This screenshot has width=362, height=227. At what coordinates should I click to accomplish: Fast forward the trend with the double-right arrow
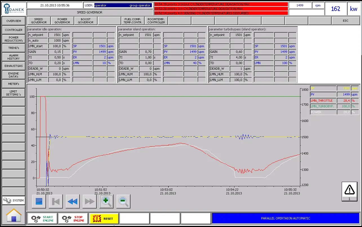click(89, 201)
